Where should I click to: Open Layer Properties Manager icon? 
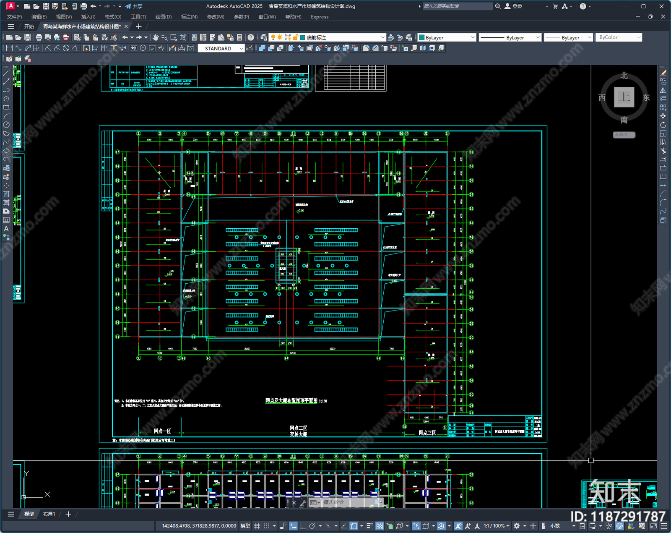tap(264, 37)
